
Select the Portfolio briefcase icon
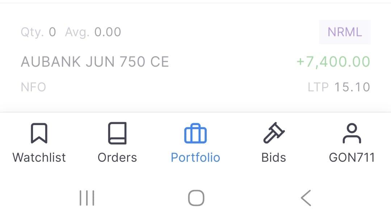click(195, 133)
